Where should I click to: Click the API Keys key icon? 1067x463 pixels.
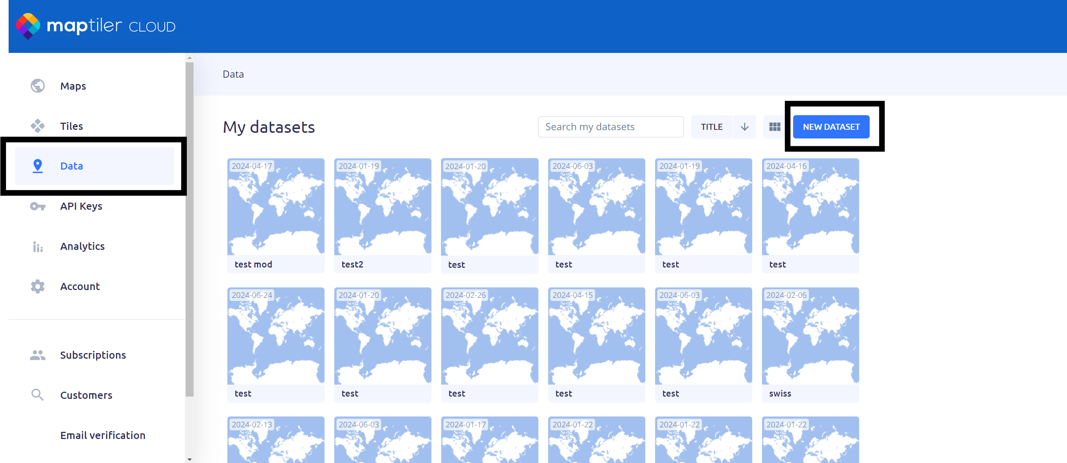(x=38, y=206)
